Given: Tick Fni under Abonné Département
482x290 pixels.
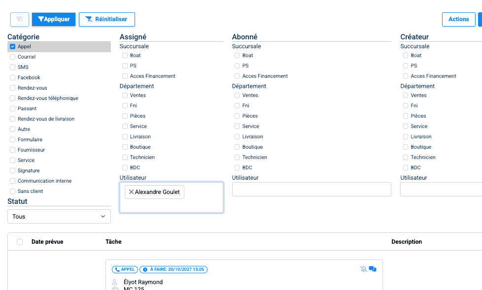Looking at the screenshot, I should (237, 106).
